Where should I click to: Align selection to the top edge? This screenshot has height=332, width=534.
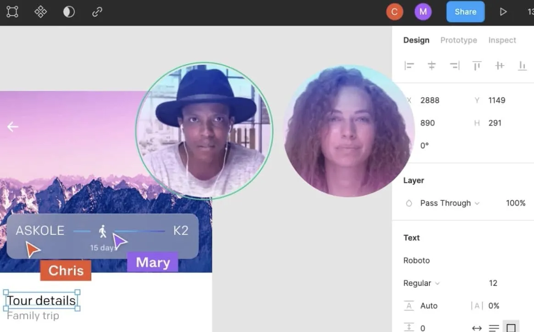pos(477,66)
